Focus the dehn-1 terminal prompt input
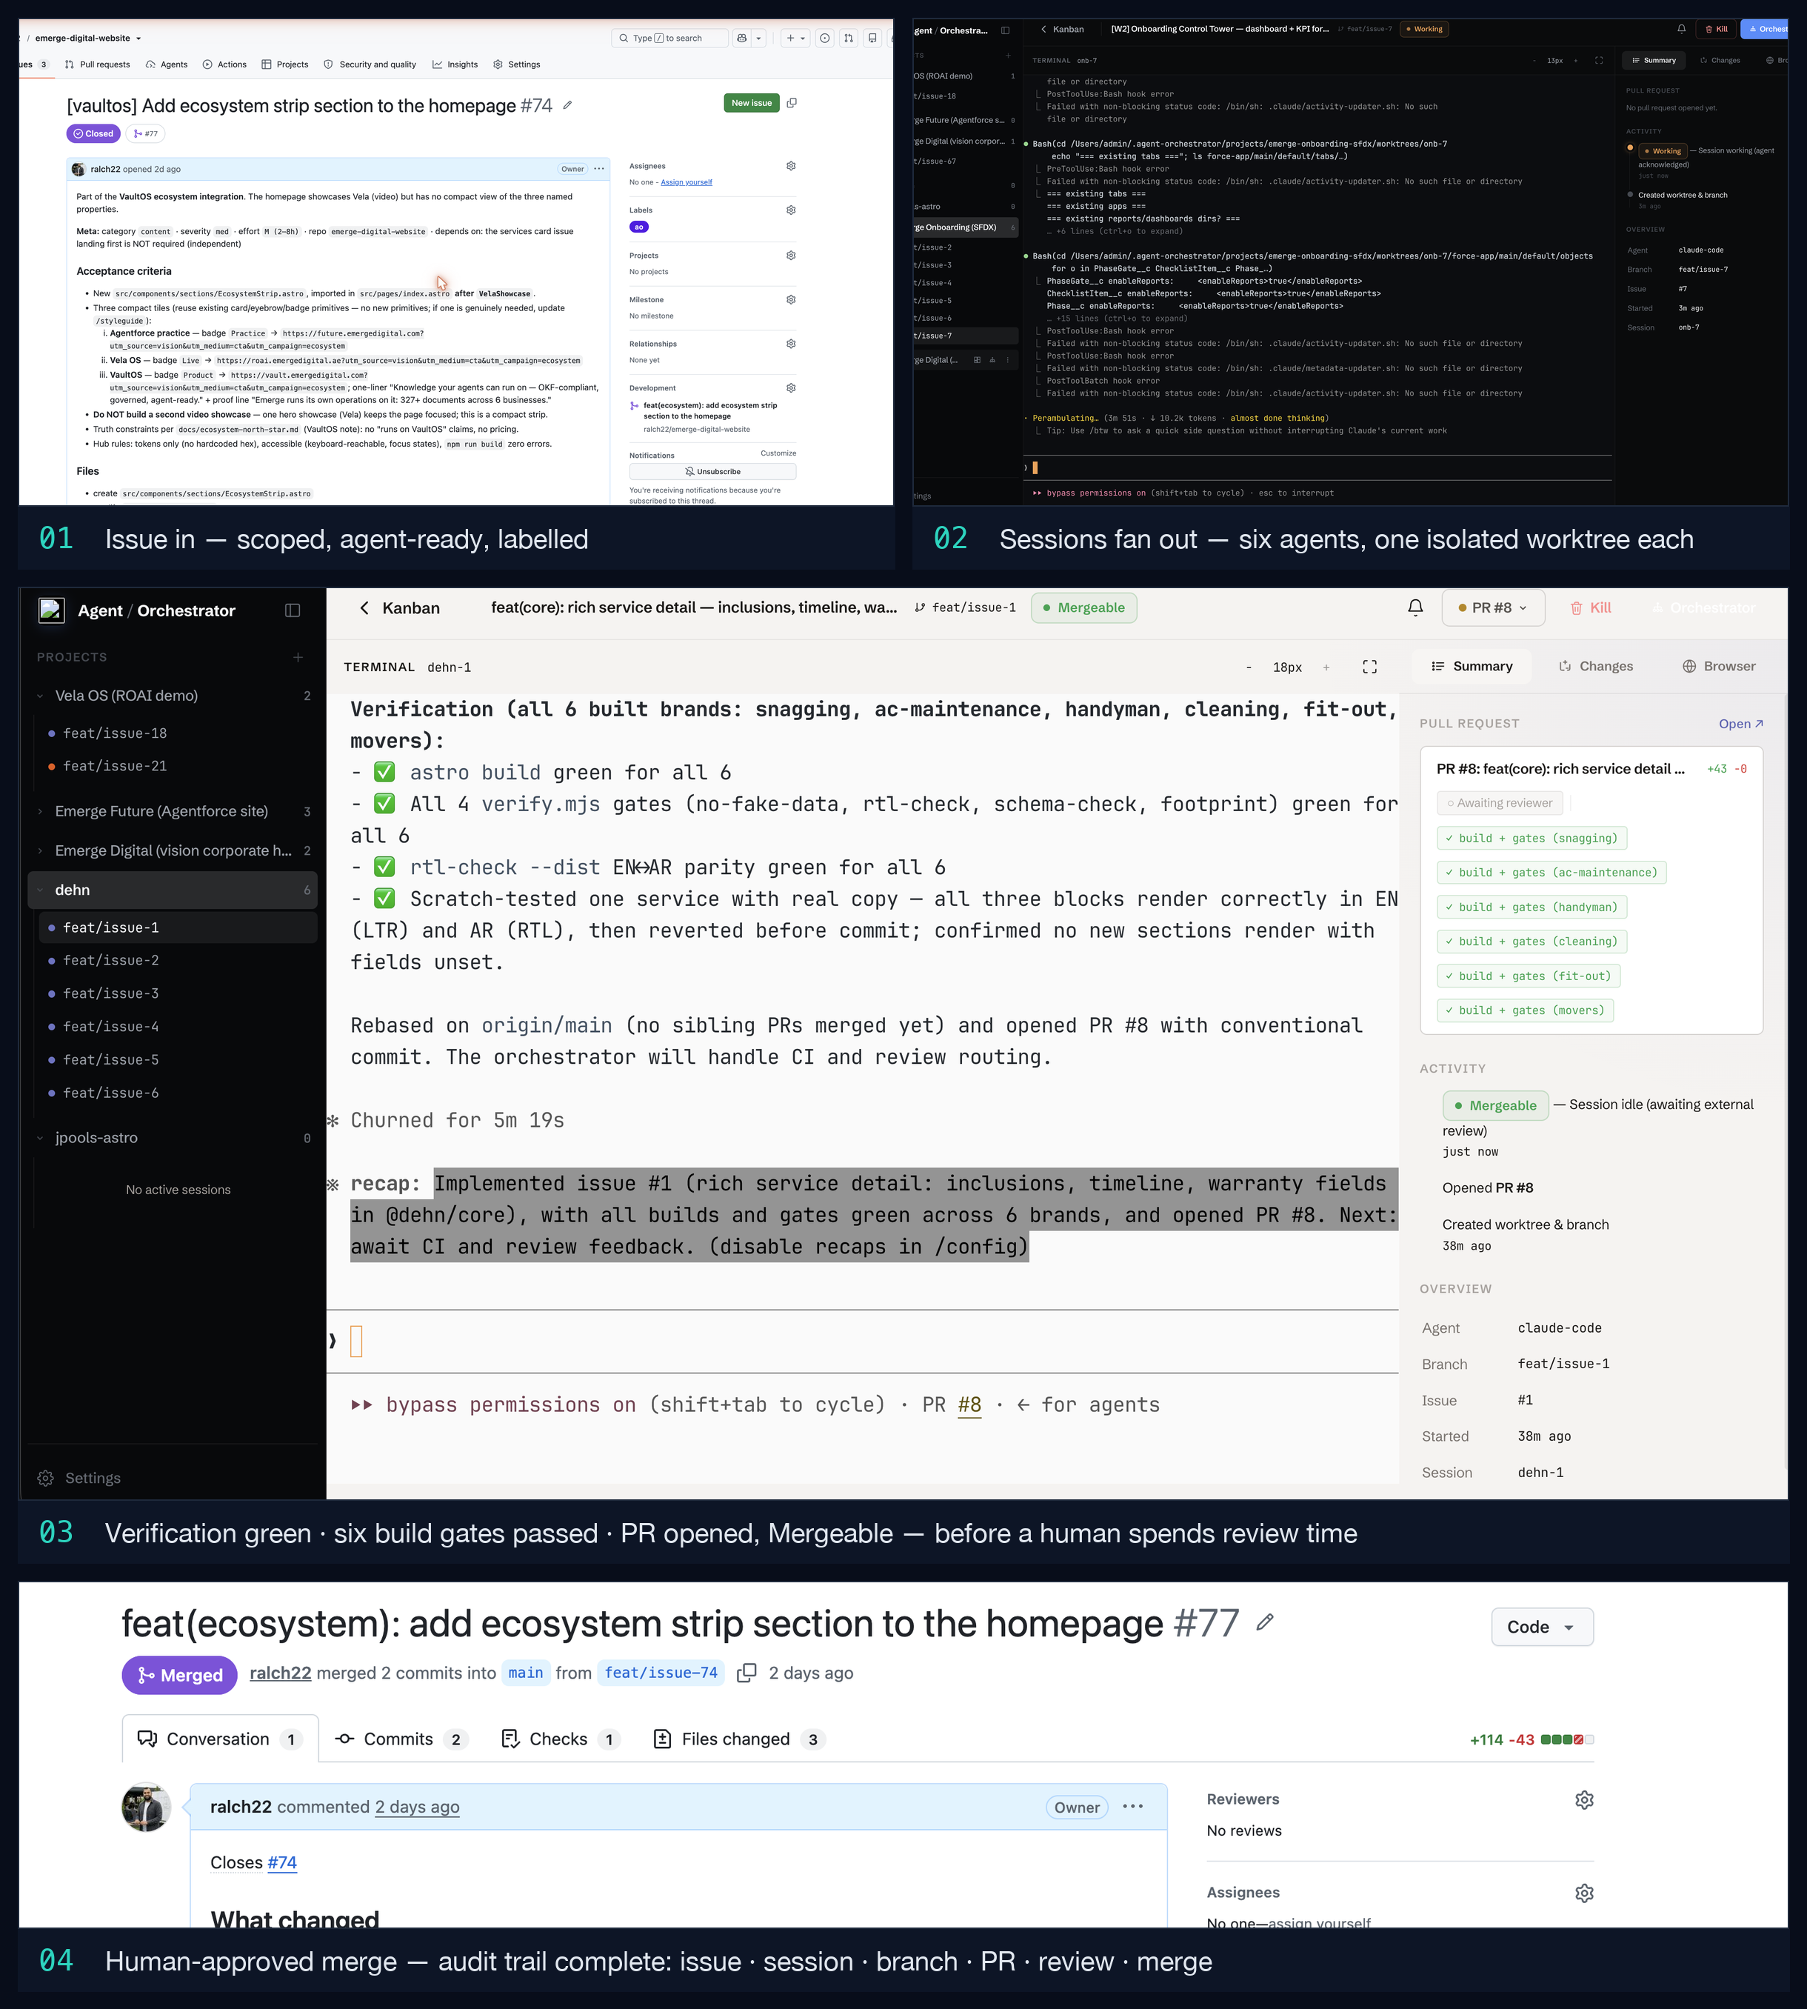1807x2009 pixels. 864,1342
